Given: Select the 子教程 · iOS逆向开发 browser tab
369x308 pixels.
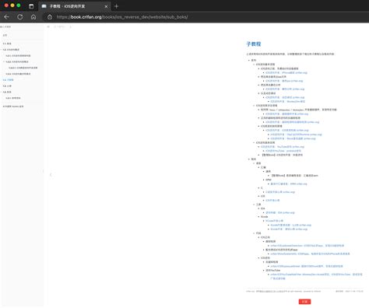Looking at the screenshot, I should tap(75, 6).
